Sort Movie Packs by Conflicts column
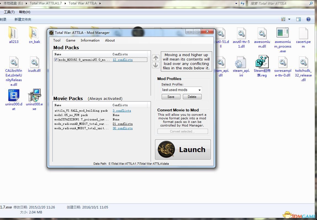Image resolution: width=317 pixels, height=220 pixels. (129, 105)
